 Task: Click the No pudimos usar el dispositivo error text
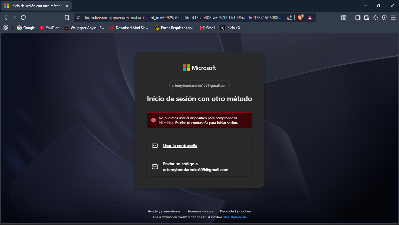[x=198, y=120]
